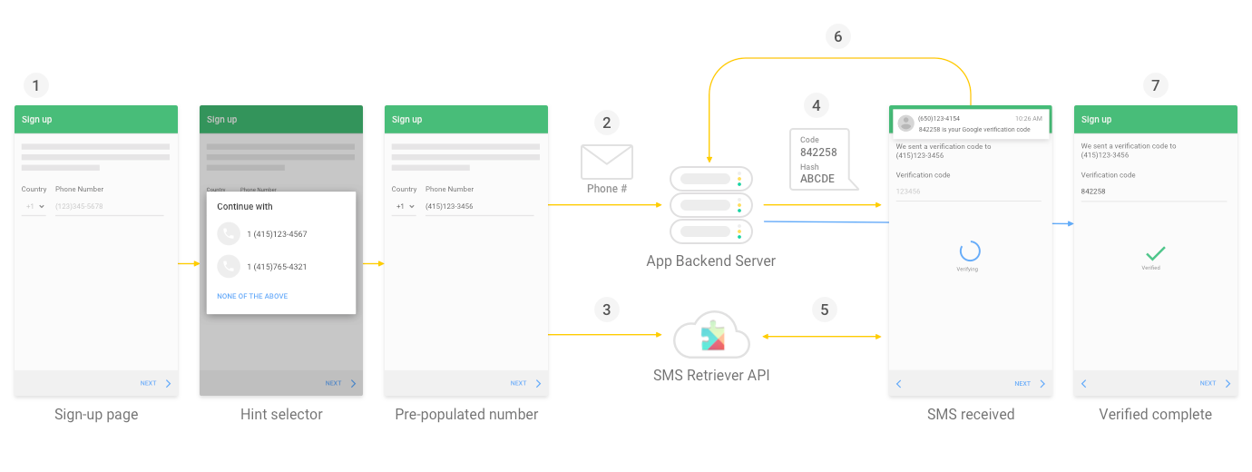
Task: Click phone icon beside 1 (415)765-4321
Action: tap(229, 267)
